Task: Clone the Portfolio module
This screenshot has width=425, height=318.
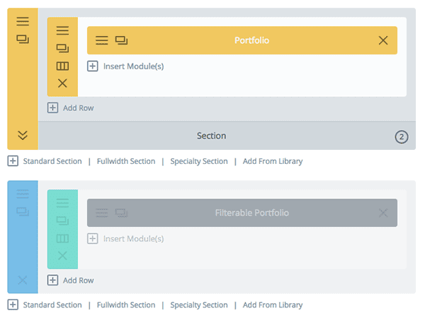Action: click(121, 40)
